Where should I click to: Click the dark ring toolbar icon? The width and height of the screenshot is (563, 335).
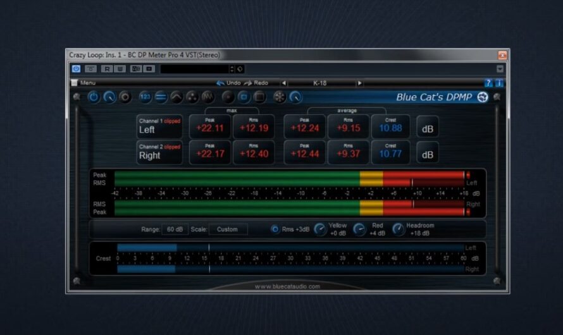pyautogui.click(x=125, y=97)
